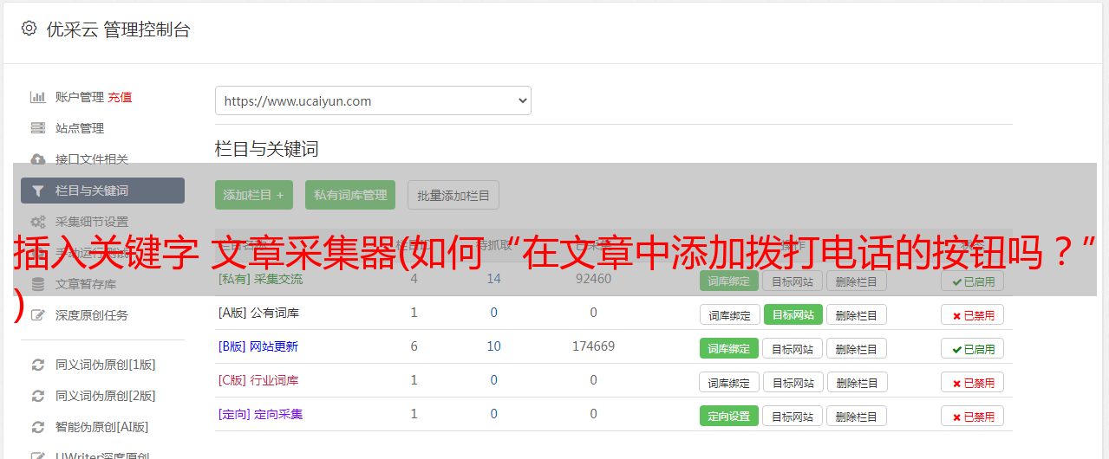Click the collected count 174669
Image resolution: width=1109 pixels, height=459 pixels.
tap(593, 346)
